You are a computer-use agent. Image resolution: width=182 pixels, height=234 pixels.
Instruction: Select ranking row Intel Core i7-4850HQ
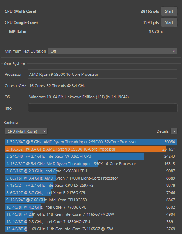pyautogui.click(x=91, y=222)
